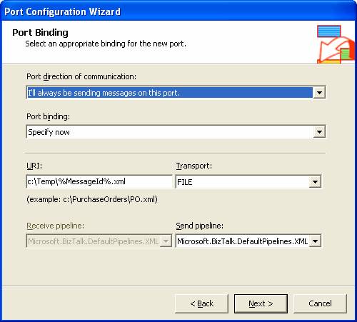Screen dimensions: 357x322
Task: Click the 'Port binding:' label
Action: (49, 116)
